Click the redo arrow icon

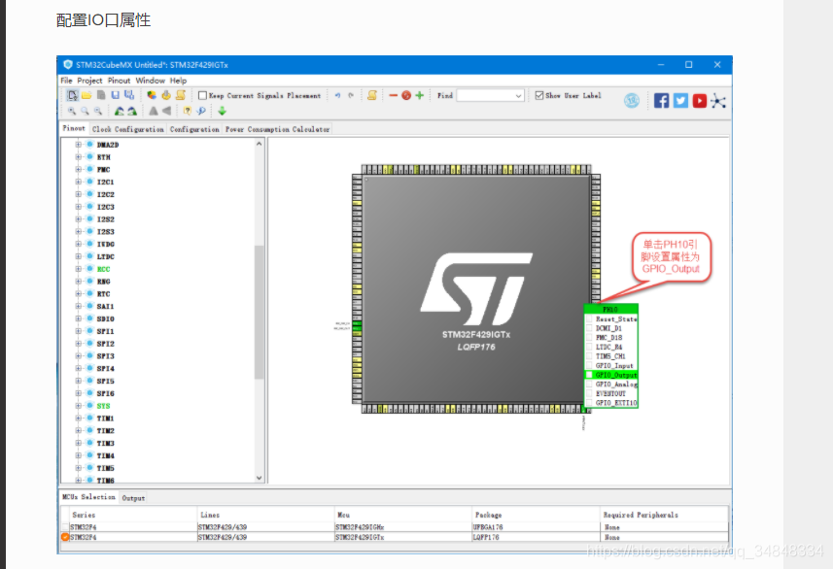351,95
